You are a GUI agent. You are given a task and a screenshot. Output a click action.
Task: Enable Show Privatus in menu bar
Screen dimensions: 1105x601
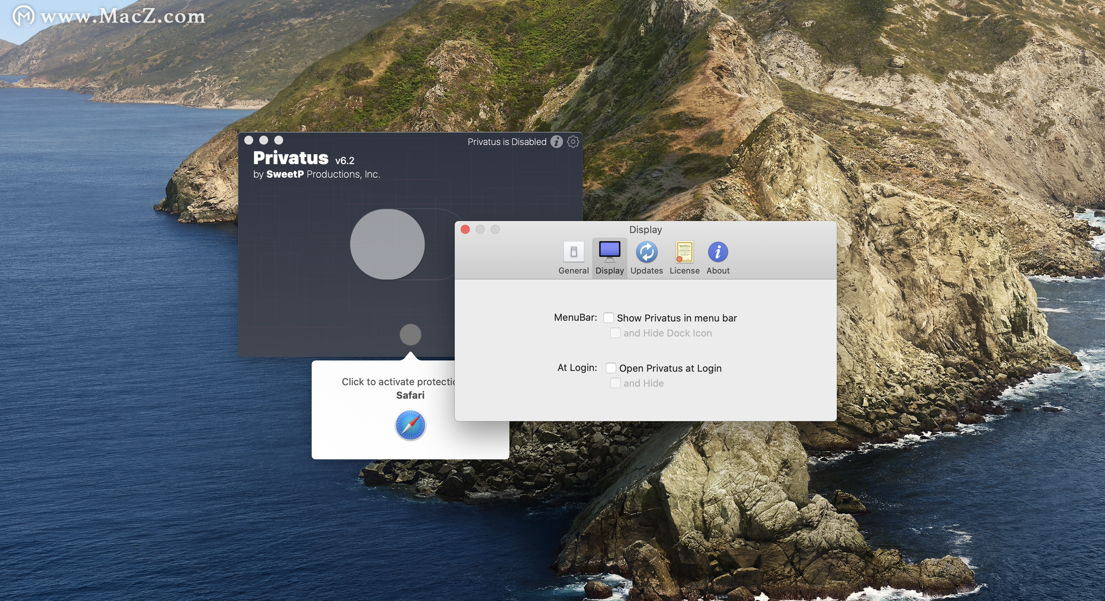[608, 318]
